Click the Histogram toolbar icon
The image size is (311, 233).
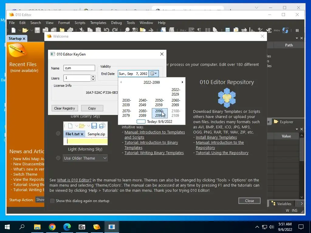point(252,30)
